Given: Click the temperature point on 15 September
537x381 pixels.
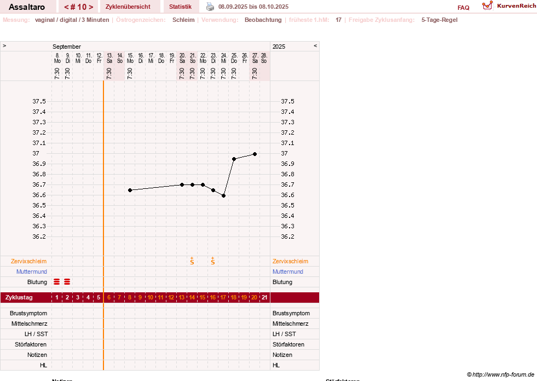Looking at the screenshot, I should pos(130,190).
